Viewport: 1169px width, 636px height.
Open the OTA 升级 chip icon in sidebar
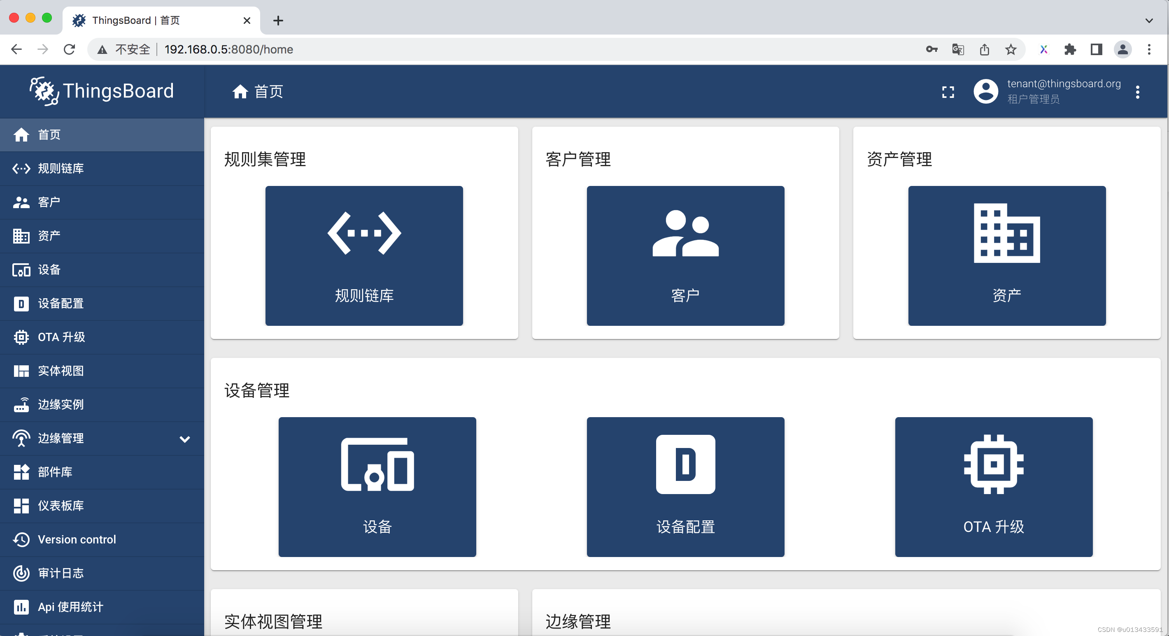pyautogui.click(x=21, y=337)
